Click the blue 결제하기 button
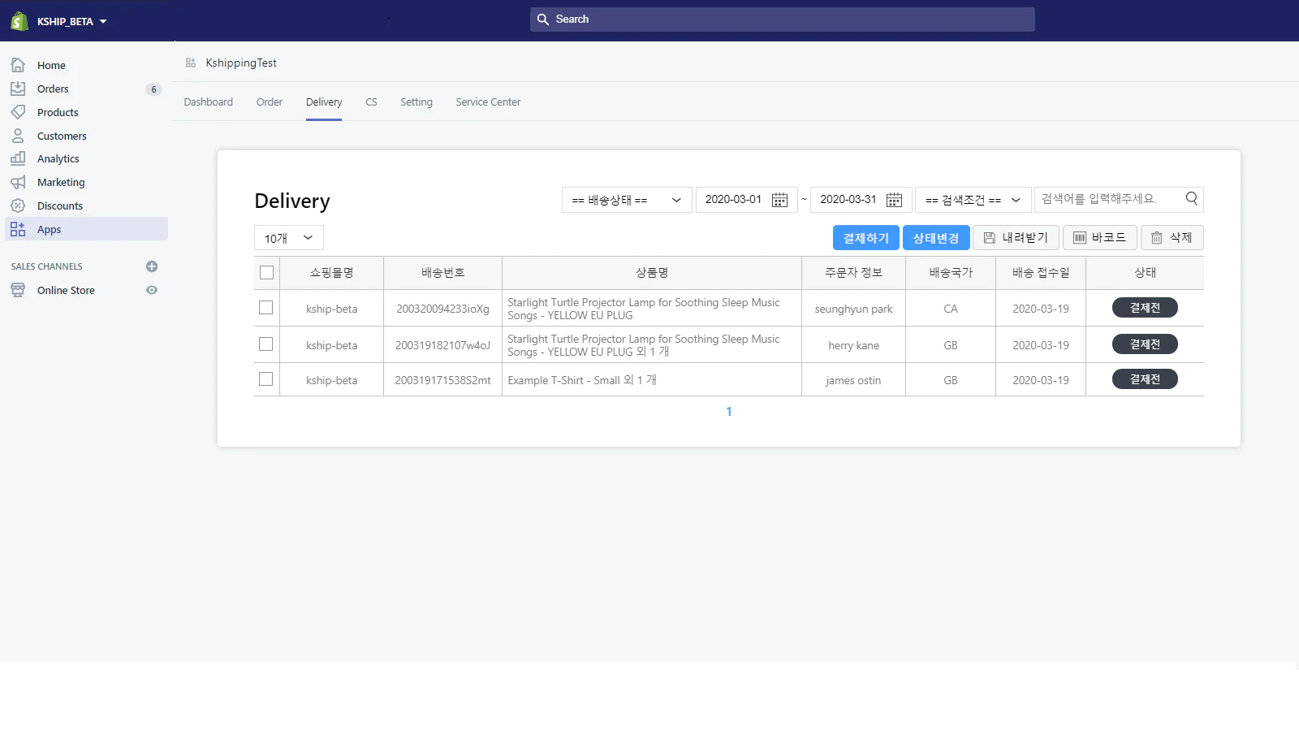 865,238
